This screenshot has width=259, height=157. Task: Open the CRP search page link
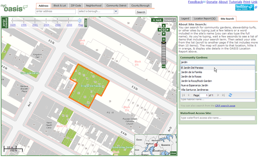point(225,105)
